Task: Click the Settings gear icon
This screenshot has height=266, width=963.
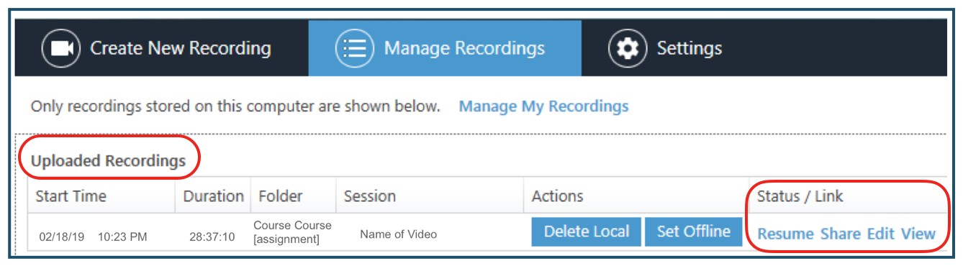Action: (x=628, y=49)
